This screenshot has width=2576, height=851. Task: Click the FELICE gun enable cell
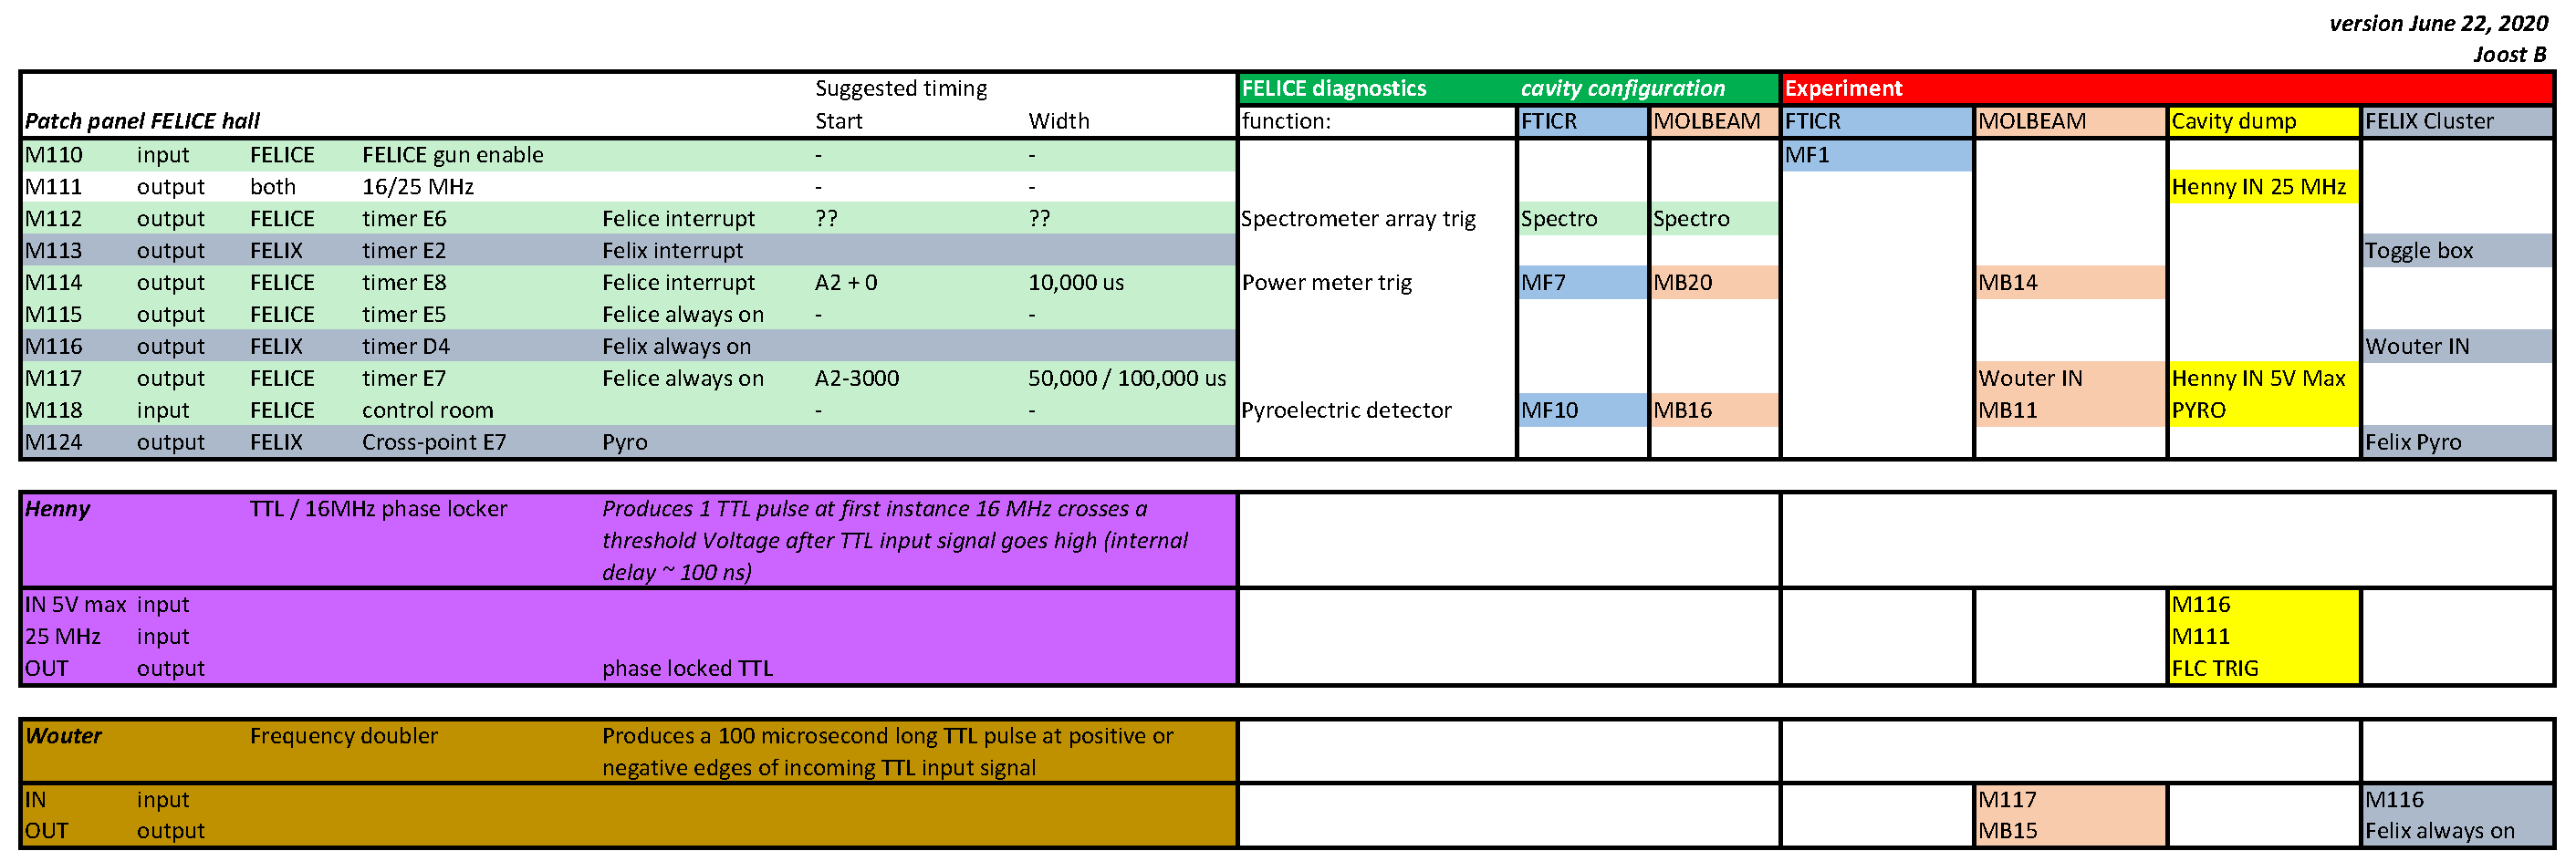tap(452, 155)
